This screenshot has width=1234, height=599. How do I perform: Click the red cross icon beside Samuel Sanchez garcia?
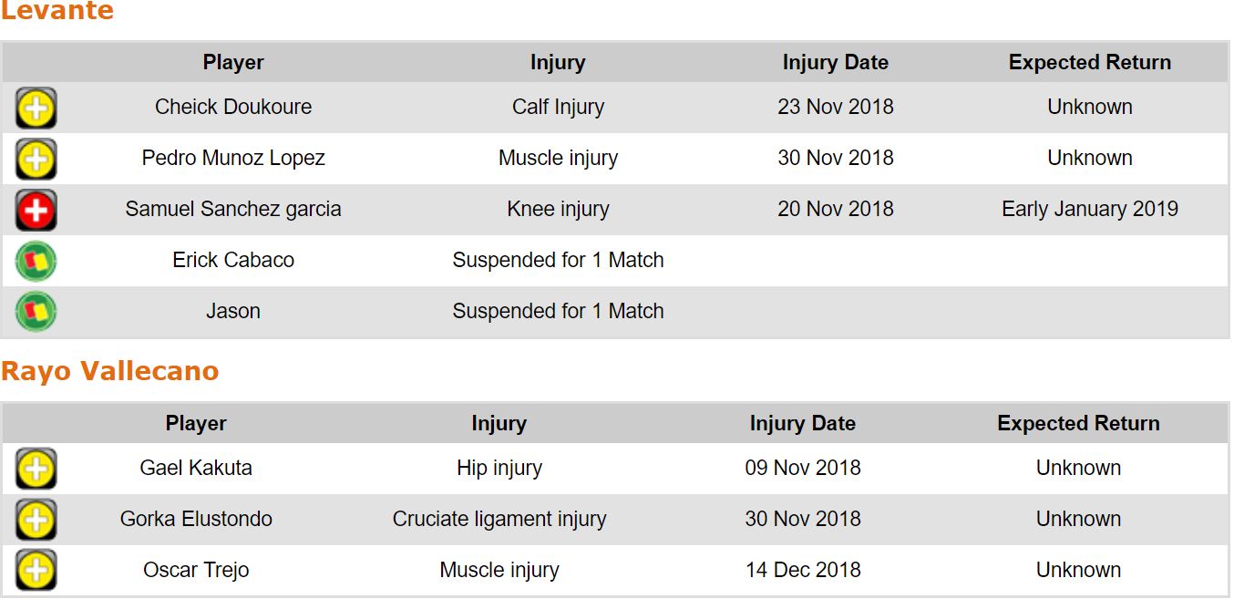point(36,210)
